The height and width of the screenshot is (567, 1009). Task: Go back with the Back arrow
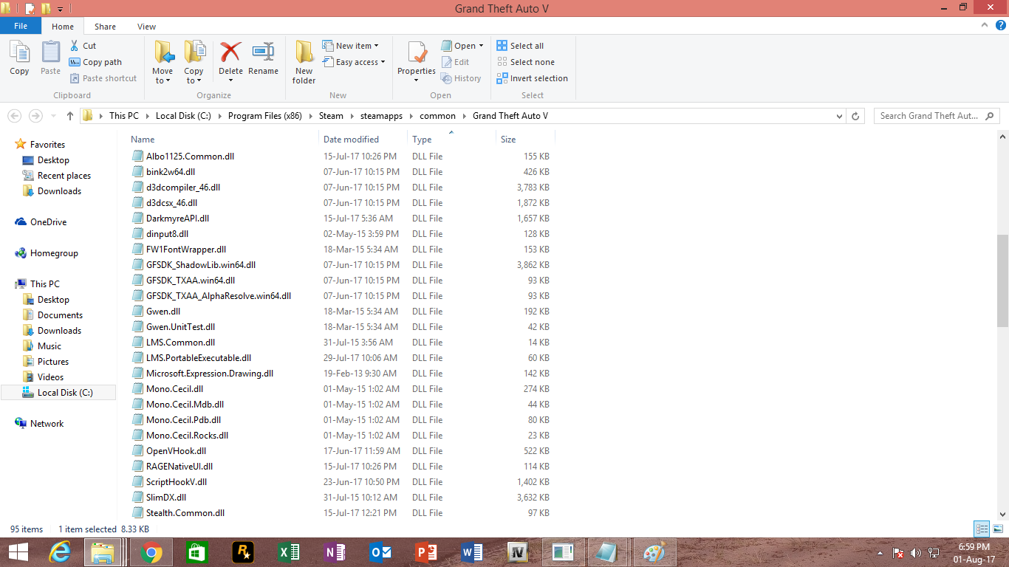click(14, 116)
